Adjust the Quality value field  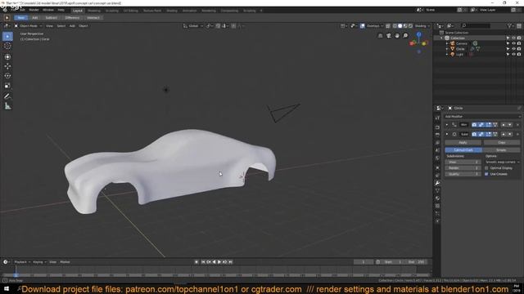coord(463,174)
